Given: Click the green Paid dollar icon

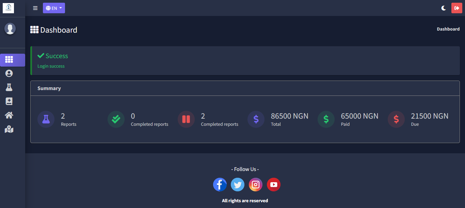Looking at the screenshot, I should [326, 119].
